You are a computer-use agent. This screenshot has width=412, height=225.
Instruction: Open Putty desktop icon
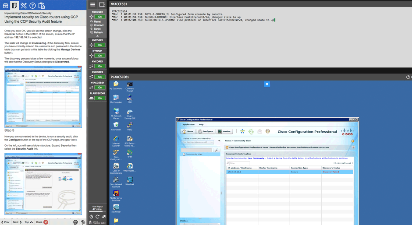[x=130, y=126]
